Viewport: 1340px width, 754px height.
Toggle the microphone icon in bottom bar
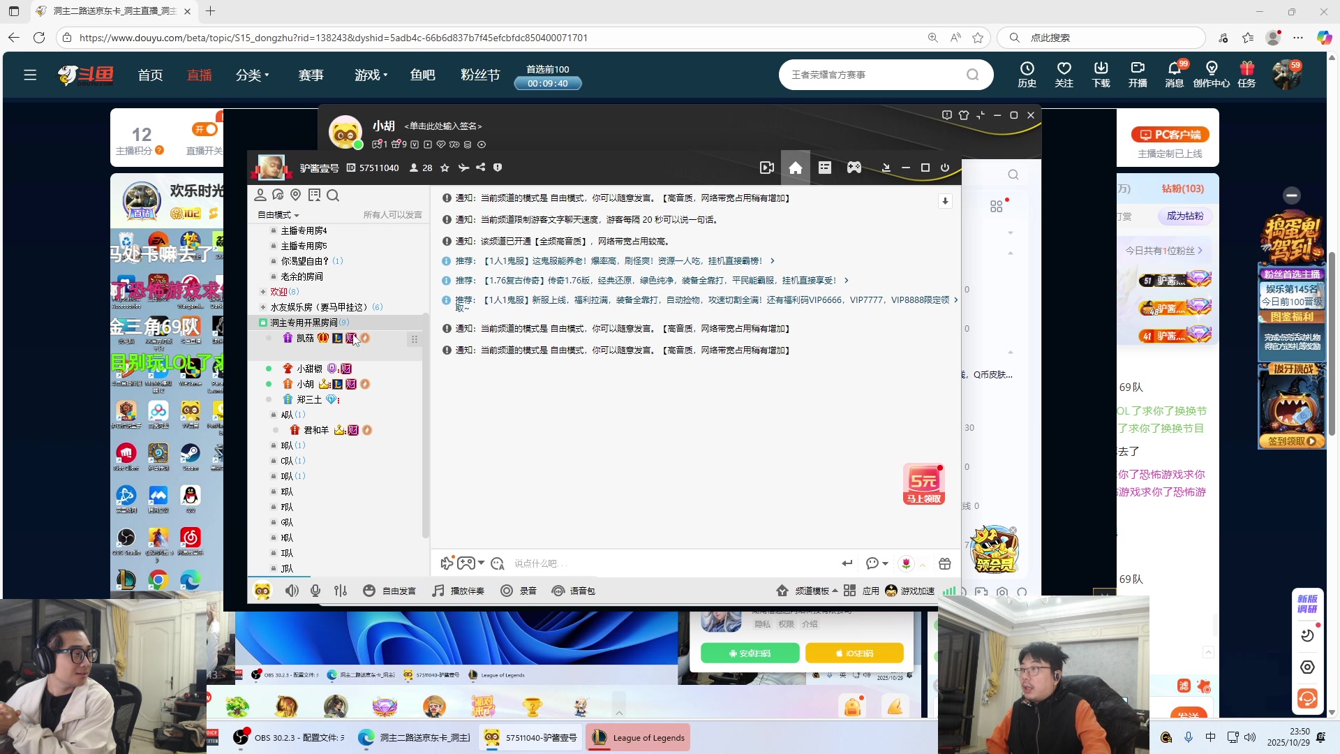point(315,591)
